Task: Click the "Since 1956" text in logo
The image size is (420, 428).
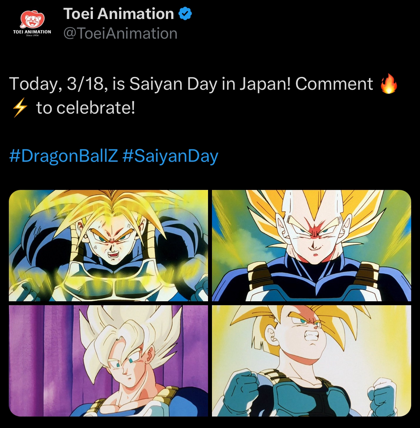Action: (x=32, y=35)
